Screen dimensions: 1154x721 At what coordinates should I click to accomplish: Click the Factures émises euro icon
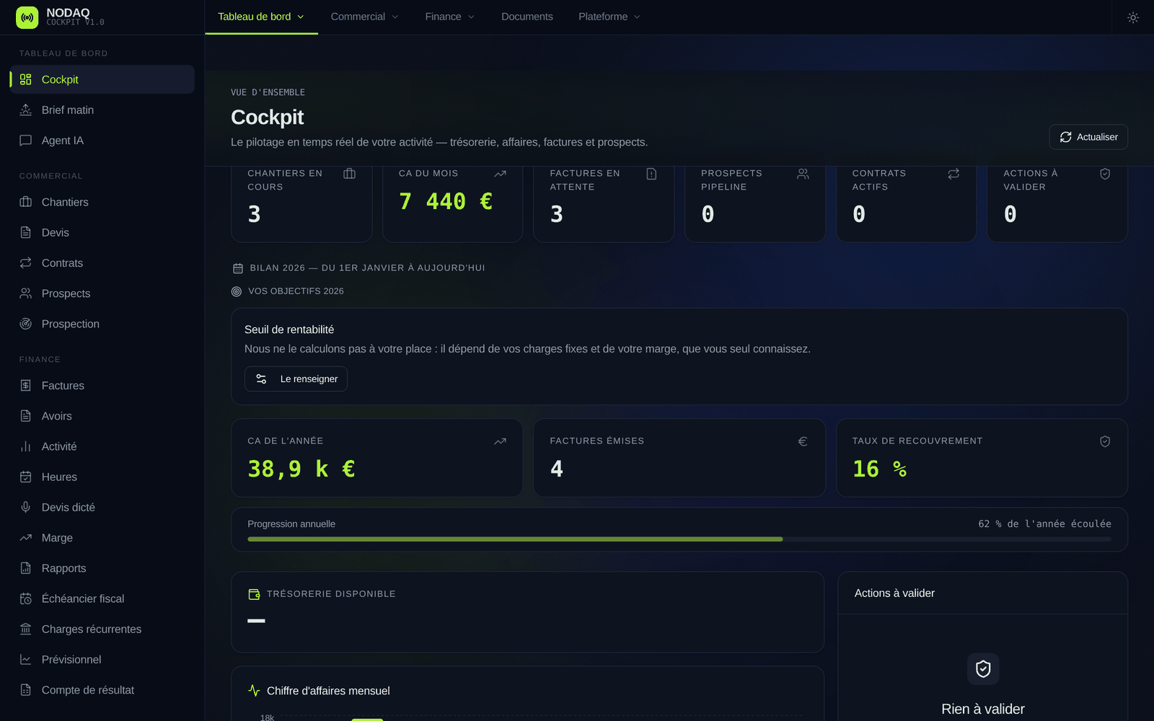803,441
